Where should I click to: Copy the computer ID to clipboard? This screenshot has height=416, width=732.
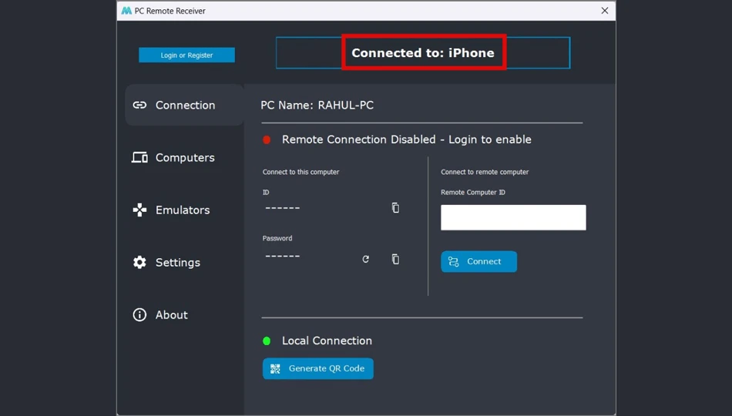395,208
